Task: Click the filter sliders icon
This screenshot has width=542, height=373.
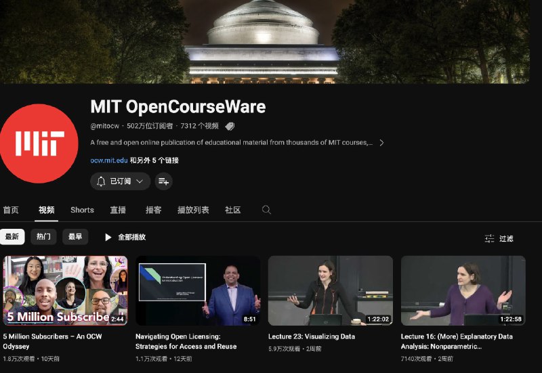Action: point(489,238)
